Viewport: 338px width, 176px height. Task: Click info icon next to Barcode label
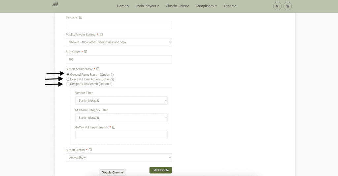coord(81,17)
